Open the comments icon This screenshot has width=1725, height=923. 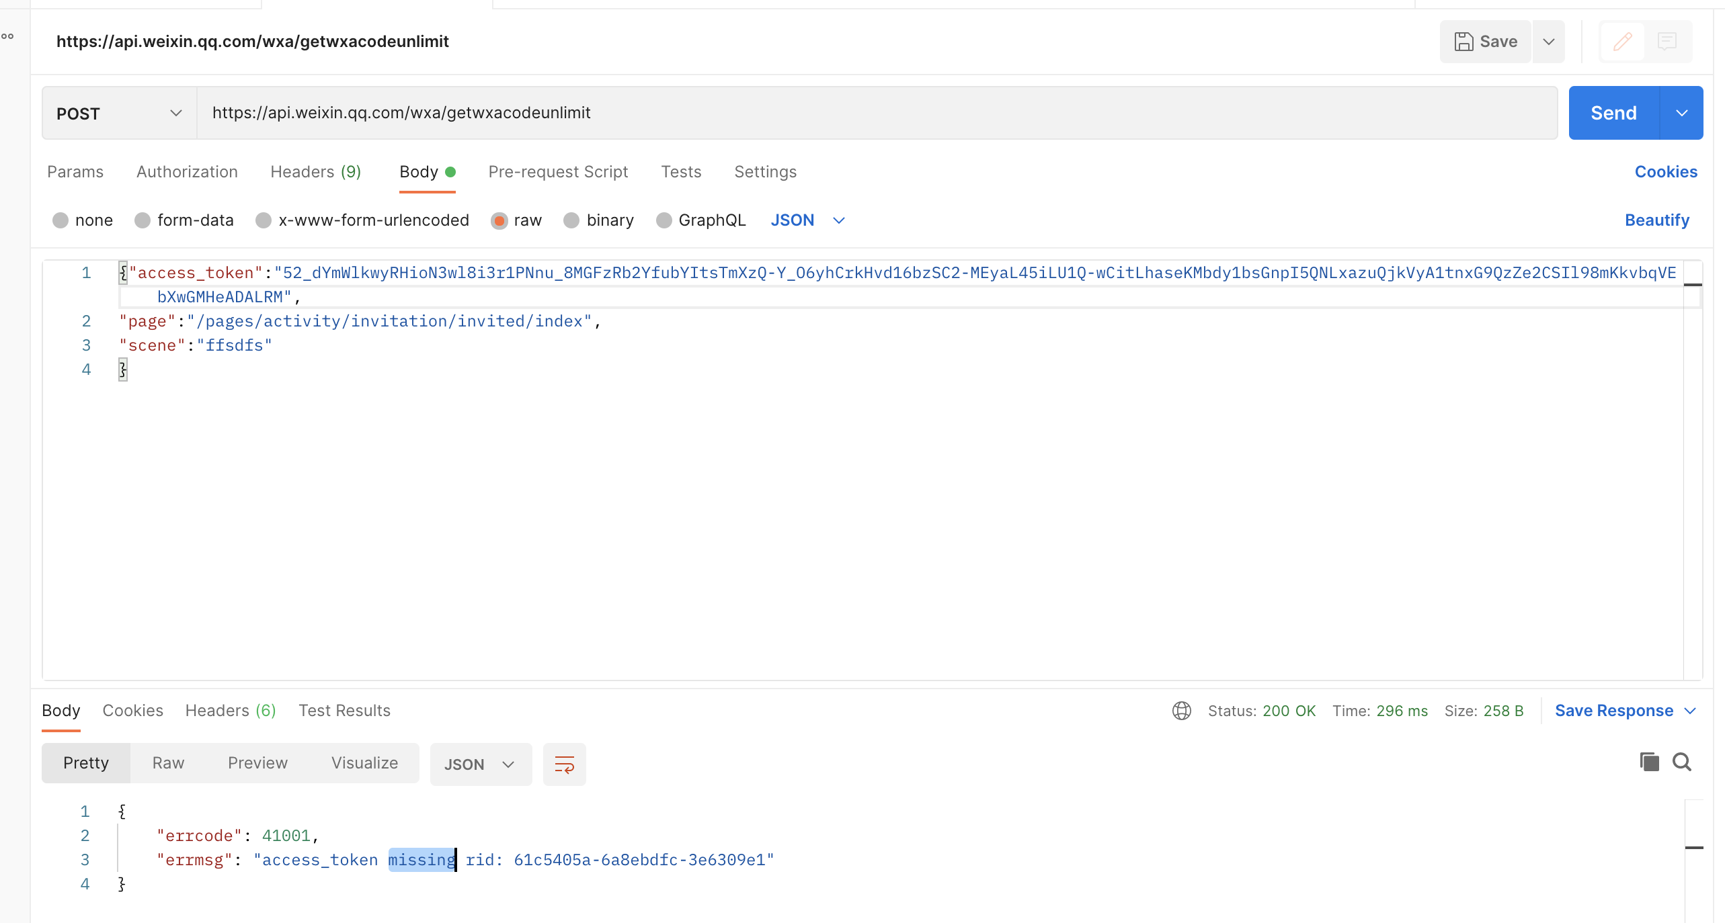click(1667, 42)
